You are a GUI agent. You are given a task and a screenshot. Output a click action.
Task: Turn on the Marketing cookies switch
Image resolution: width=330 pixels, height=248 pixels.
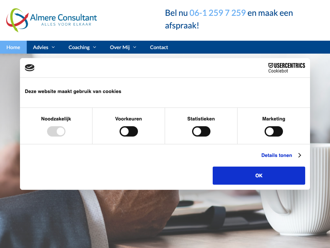point(274,131)
